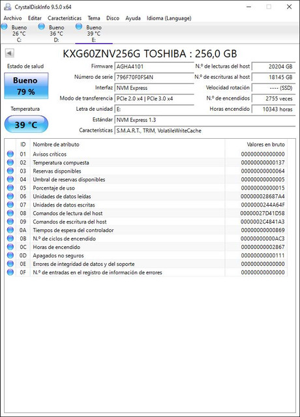This screenshot has width=300, height=417.
Task: Click the power-on count value 2755 veces
Action: pos(273,98)
